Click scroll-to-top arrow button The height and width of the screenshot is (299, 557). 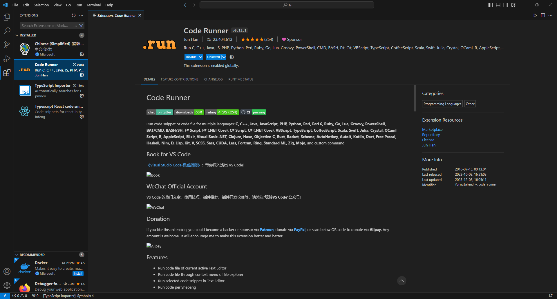402,281
